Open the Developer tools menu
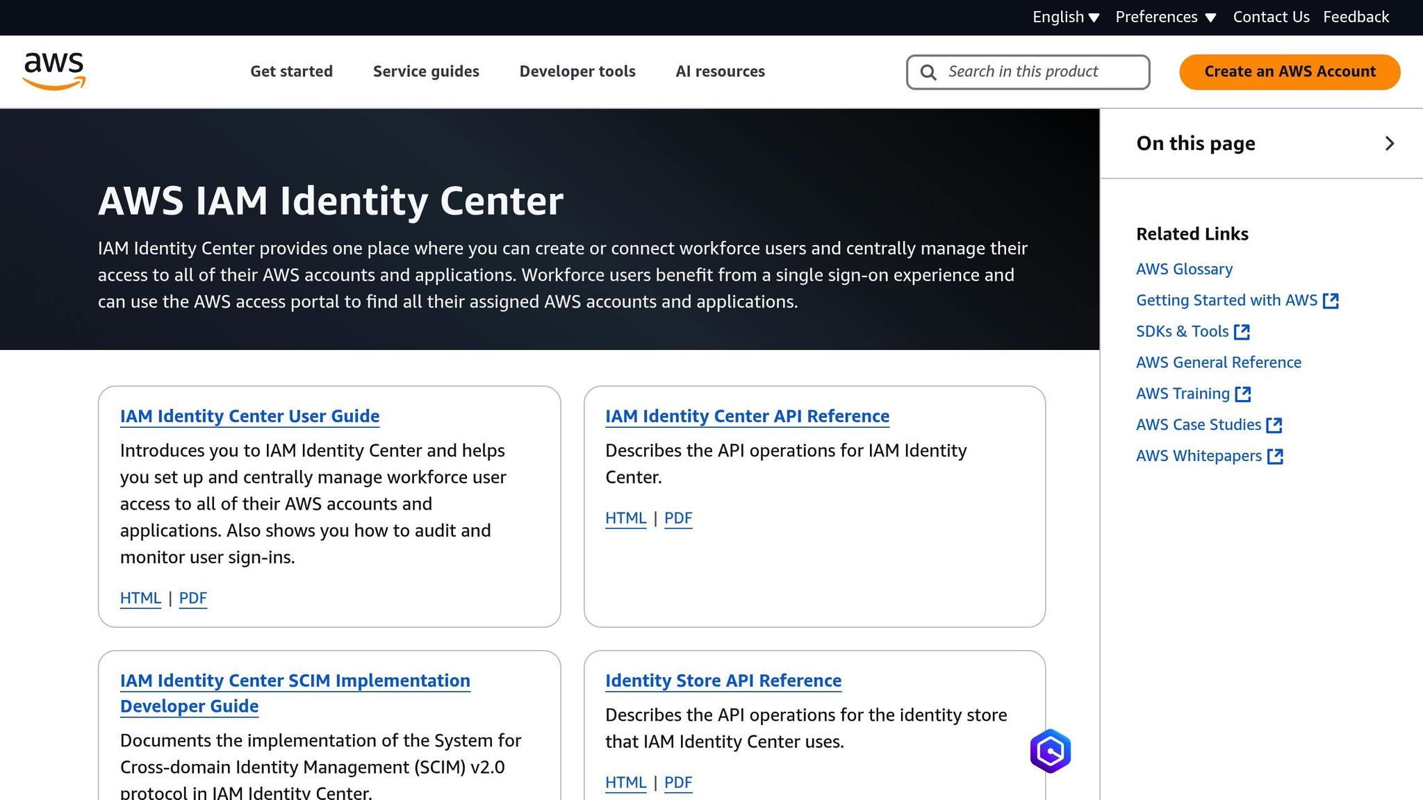This screenshot has height=800, width=1423. click(x=577, y=72)
